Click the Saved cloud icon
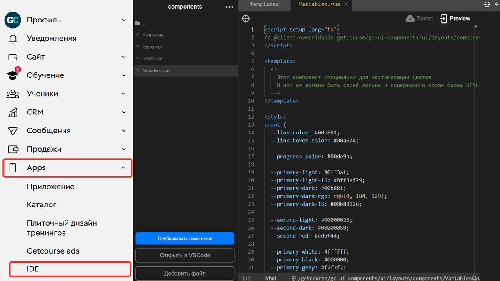The image size is (500, 281). pyautogui.click(x=410, y=19)
